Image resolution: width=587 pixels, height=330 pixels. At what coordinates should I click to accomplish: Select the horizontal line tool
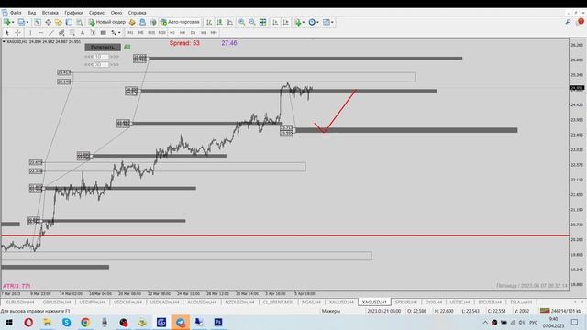tap(40, 33)
